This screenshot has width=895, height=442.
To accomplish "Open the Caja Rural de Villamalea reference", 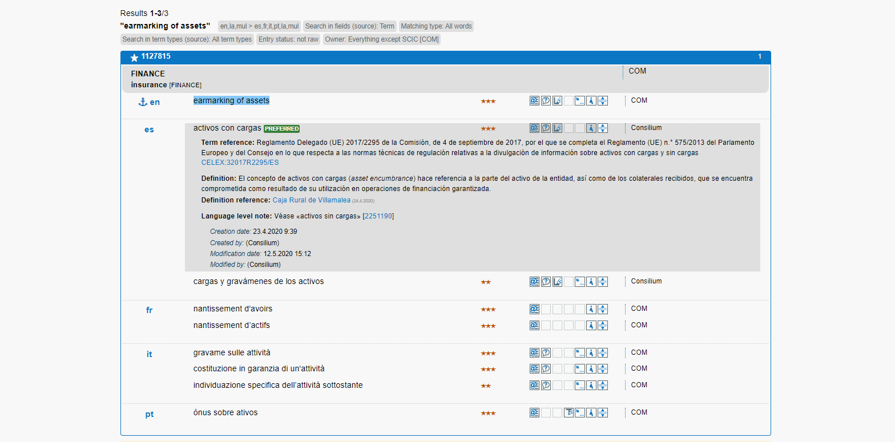I will point(311,200).
